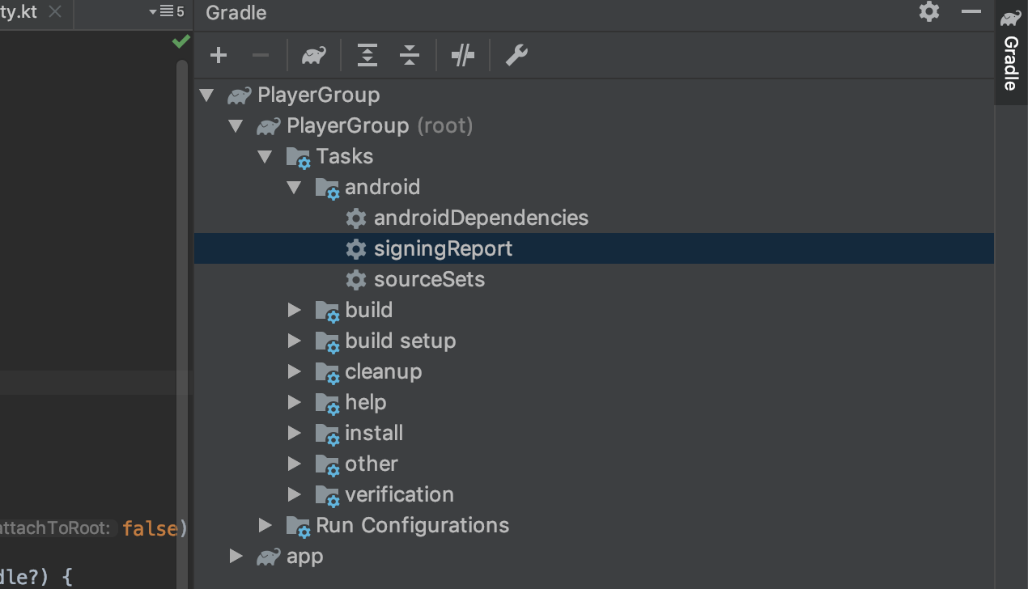This screenshot has width=1028, height=589.
Task: Click the help folder icon
Action: click(328, 404)
